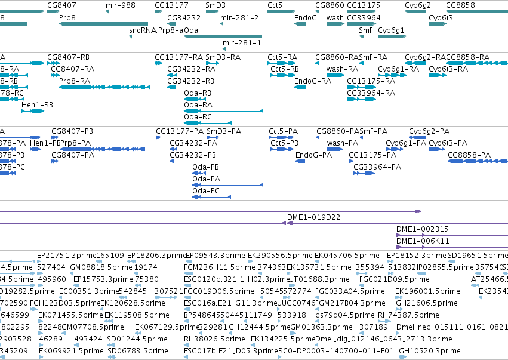
Task: Select the CG8858-PA protein label
Action: (x=469, y=155)
